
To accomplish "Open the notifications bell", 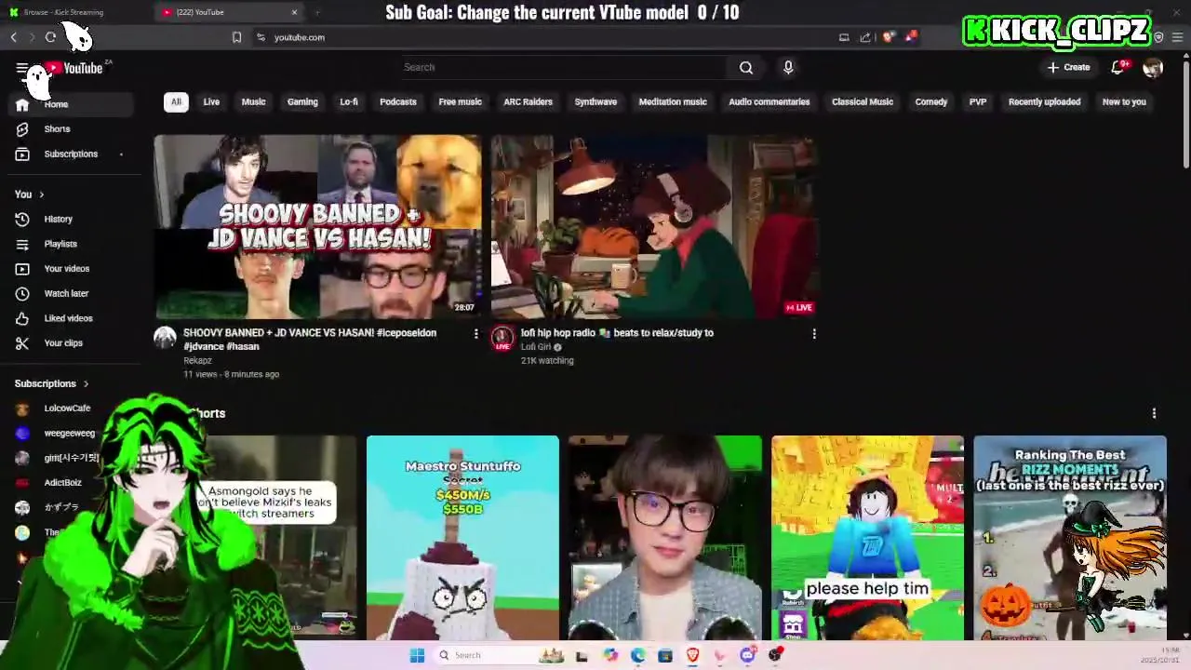I will coord(1118,67).
